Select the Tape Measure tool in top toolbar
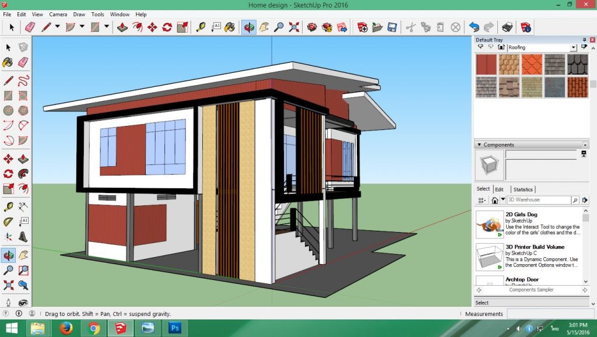The image size is (597, 337). [201, 27]
